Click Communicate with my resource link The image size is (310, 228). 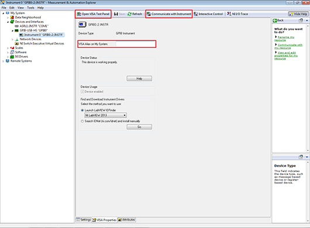tap(288, 46)
